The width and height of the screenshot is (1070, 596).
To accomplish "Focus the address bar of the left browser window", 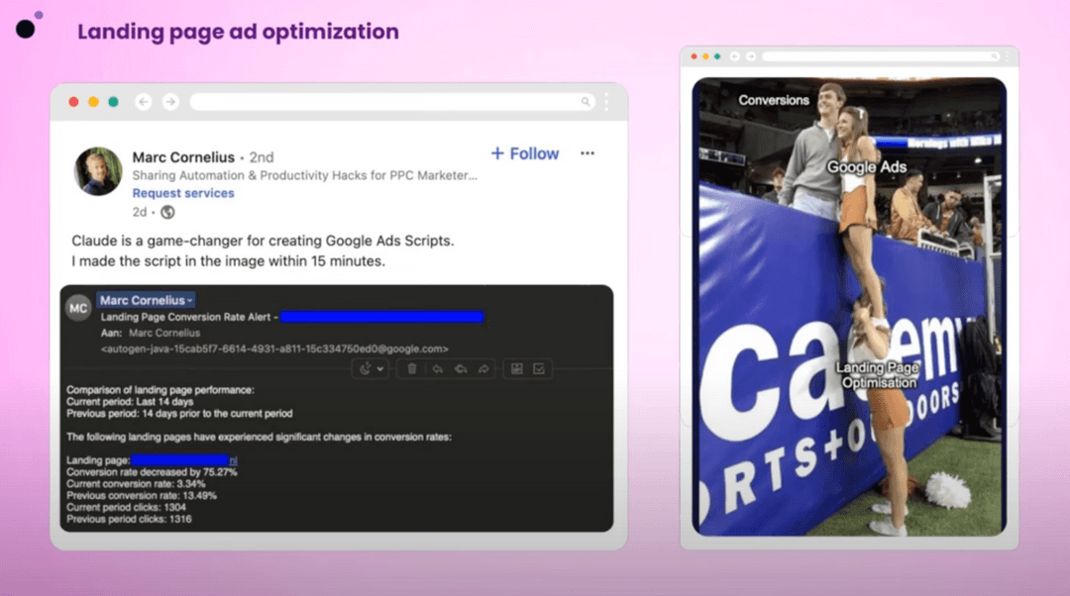I will [x=392, y=102].
